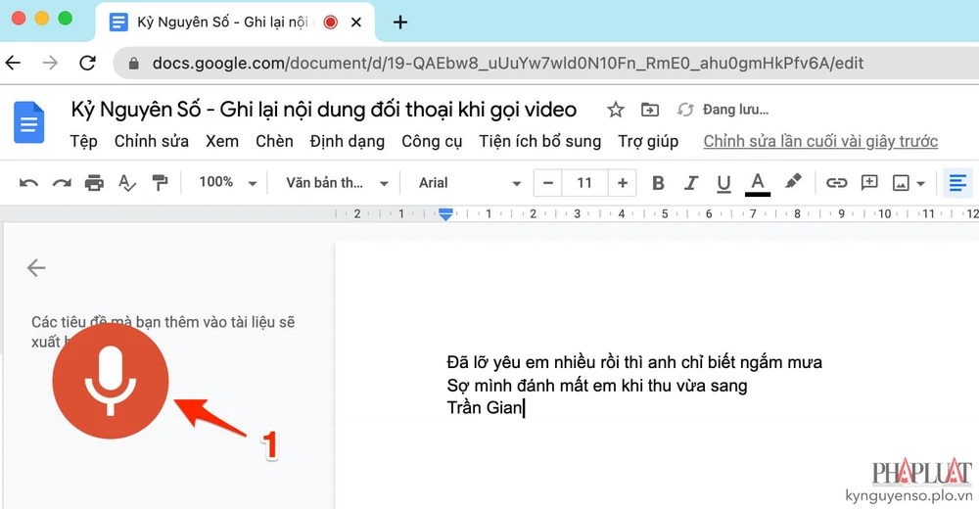The height and width of the screenshot is (509, 979).
Task: Click the red microphone voice typing button
Action: 111,382
